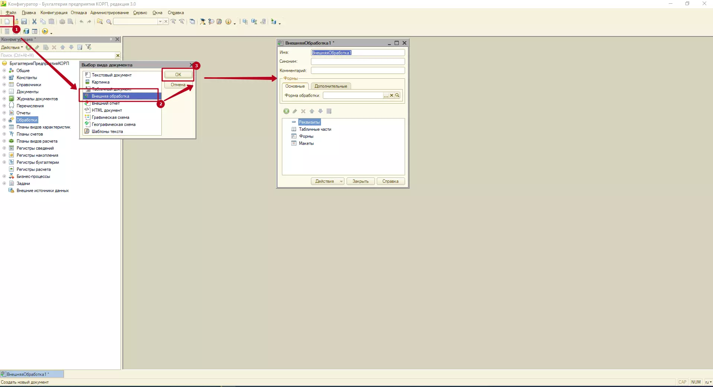Expand the Общие tree node
This screenshot has width=713, height=387.
[x=4, y=71]
